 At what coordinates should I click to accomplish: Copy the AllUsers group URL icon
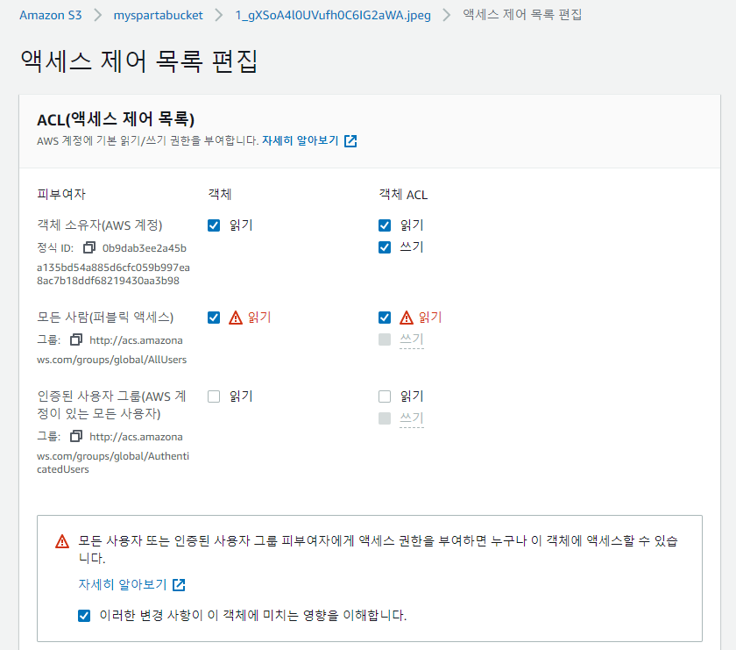(x=76, y=339)
